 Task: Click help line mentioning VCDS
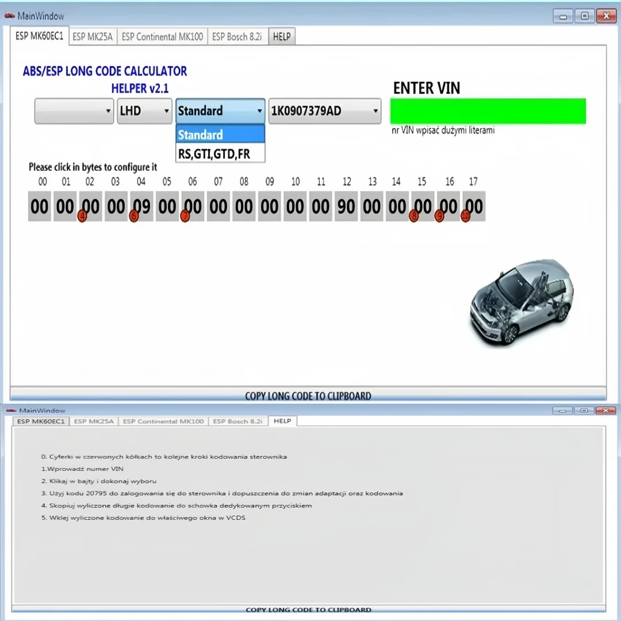[x=143, y=518]
